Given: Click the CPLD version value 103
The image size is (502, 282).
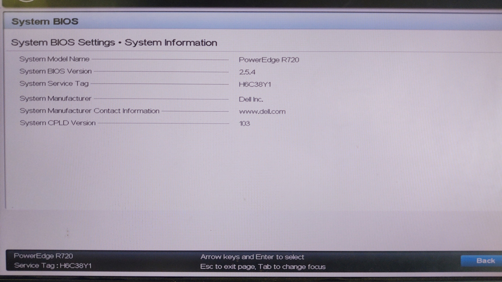Looking at the screenshot, I should pos(244,124).
